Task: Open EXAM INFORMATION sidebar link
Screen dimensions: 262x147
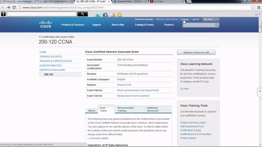Action: coord(50,66)
